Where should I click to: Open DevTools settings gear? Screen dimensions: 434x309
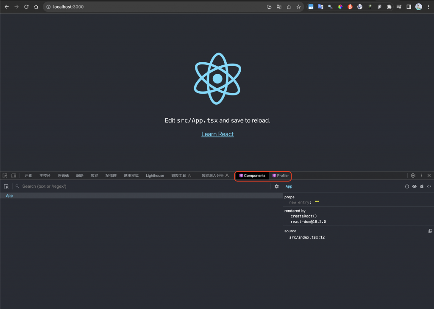413,175
